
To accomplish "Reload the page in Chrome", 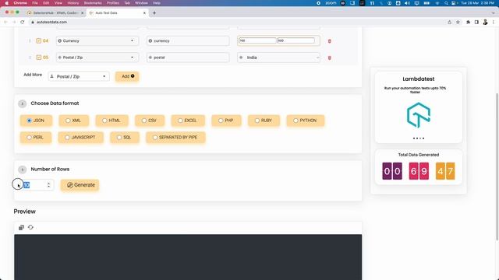I will pyautogui.click(x=23, y=22).
